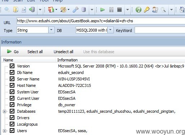Stop the scan using the stop square
Viewport: 185px width, 135px height.
tap(119, 10)
